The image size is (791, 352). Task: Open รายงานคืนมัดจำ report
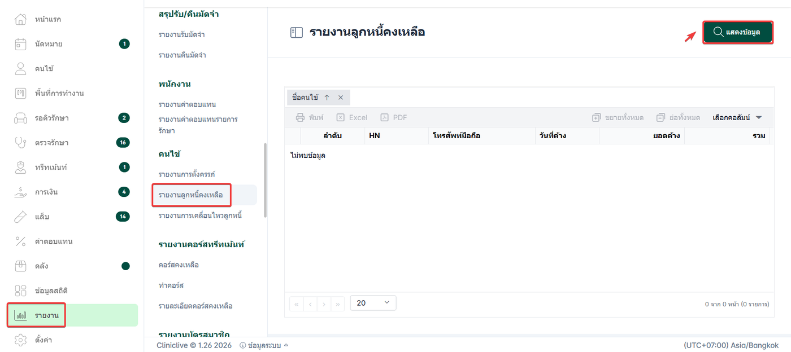click(x=181, y=55)
